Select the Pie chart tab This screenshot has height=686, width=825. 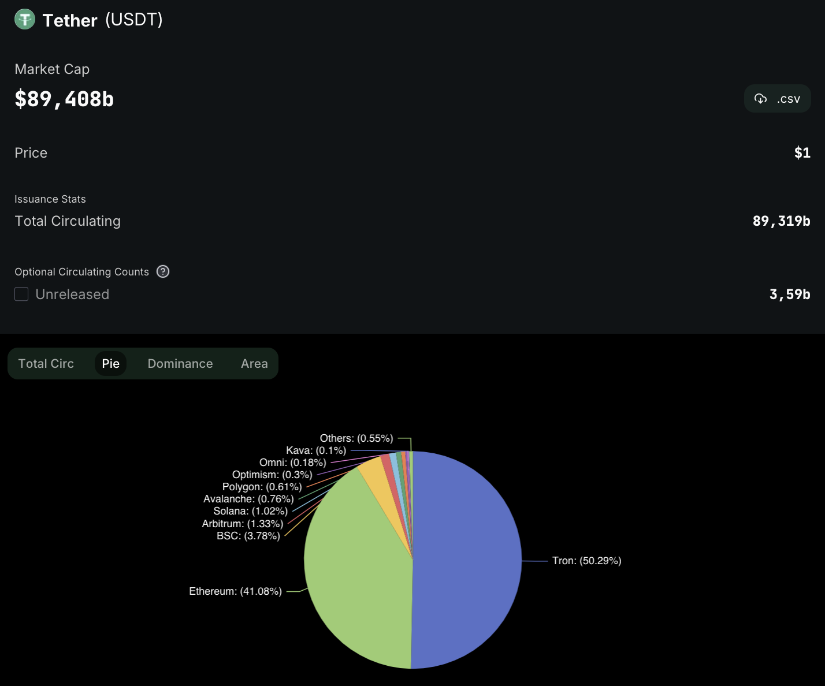pos(110,364)
